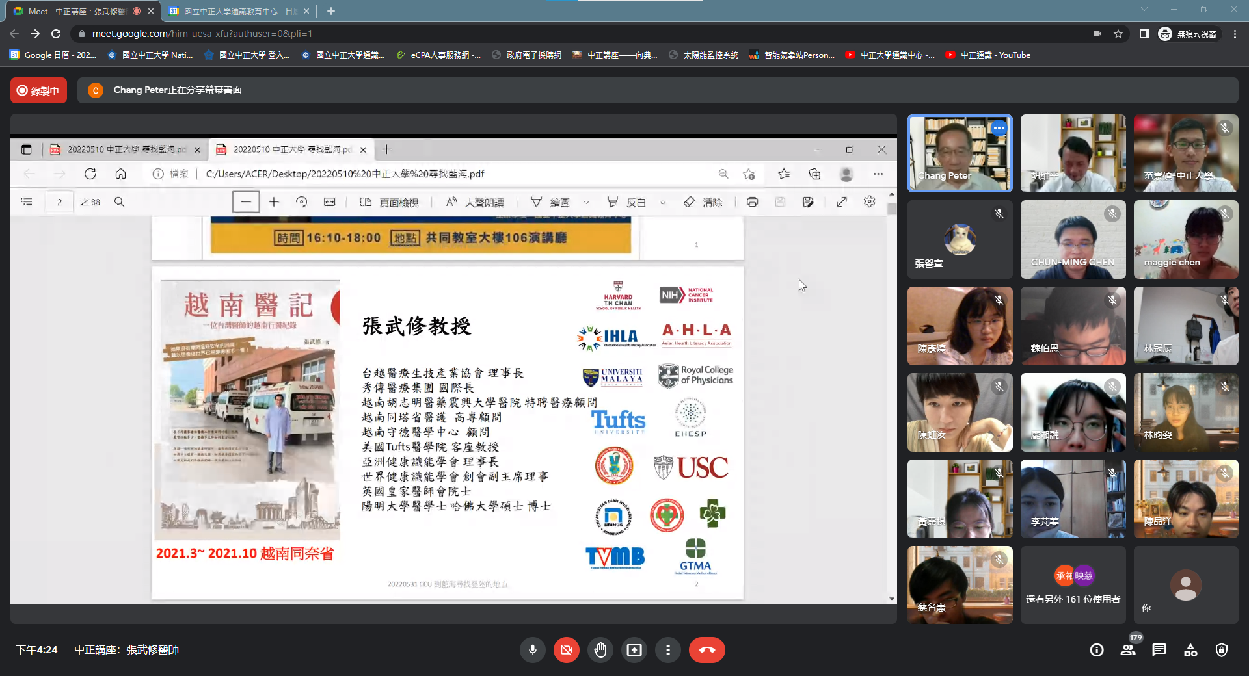1249x676 pixels.
Task: Toggle the chat panel
Action: (x=1159, y=650)
